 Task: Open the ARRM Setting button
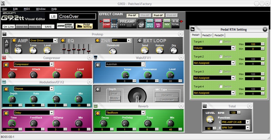point(65,26)
